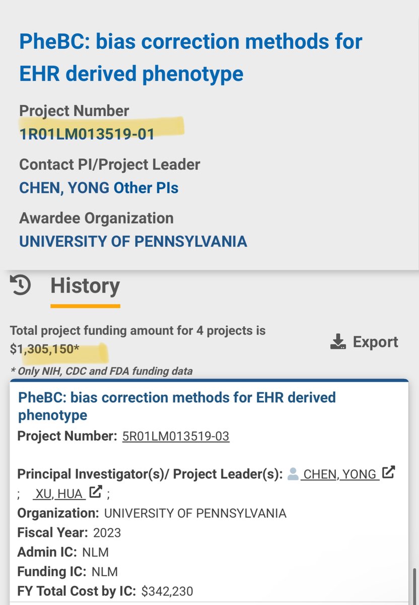Image resolution: width=419 pixels, height=605 pixels.
Task: Click the highlighted $1,305,150 funding total
Action: click(44, 349)
